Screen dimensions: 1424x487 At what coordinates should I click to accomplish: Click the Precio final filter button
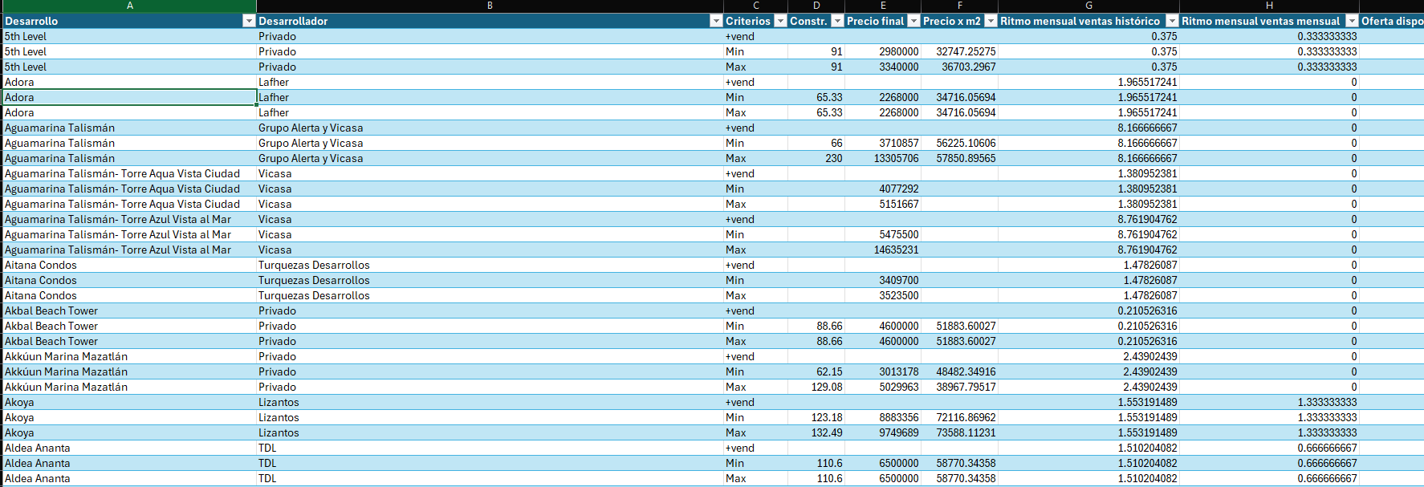click(x=913, y=21)
